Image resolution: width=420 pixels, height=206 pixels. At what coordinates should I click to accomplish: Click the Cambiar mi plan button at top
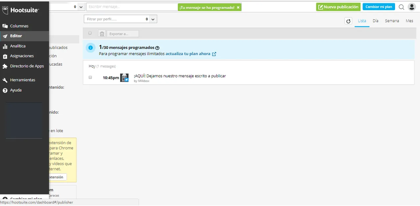[x=379, y=7]
